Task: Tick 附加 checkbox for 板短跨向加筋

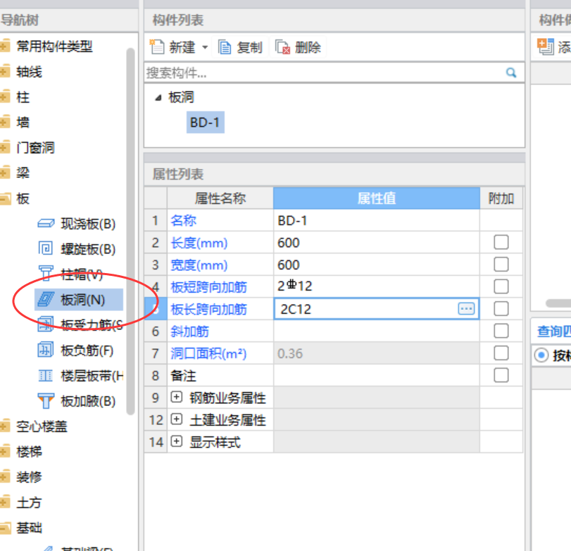Action: (x=501, y=286)
